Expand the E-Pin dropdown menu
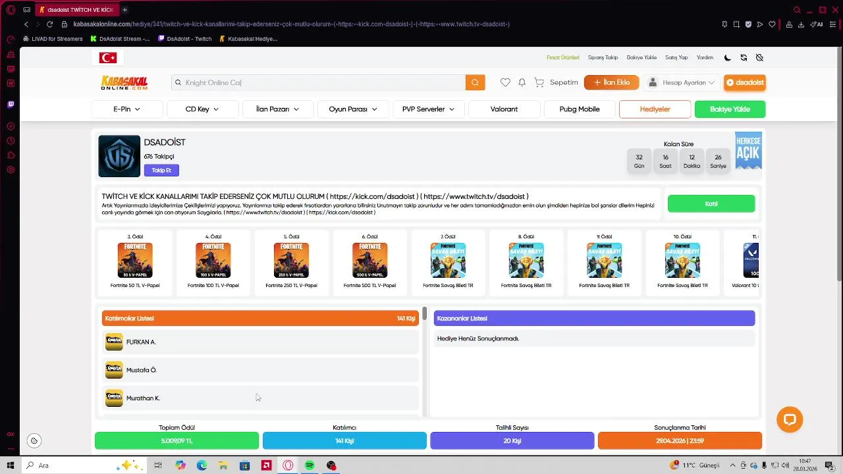The height and width of the screenshot is (474, 843). click(x=126, y=109)
